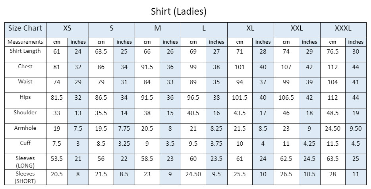Screen dimensions: 371x189
Task: Click the "Sleeves (LONG)" row label
Action: point(25,162)
